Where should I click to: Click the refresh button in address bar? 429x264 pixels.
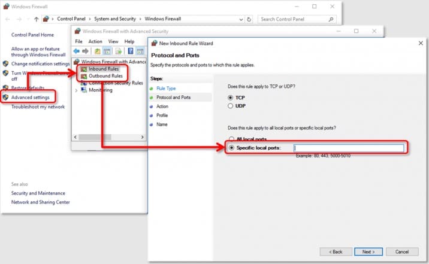point(249,19)
